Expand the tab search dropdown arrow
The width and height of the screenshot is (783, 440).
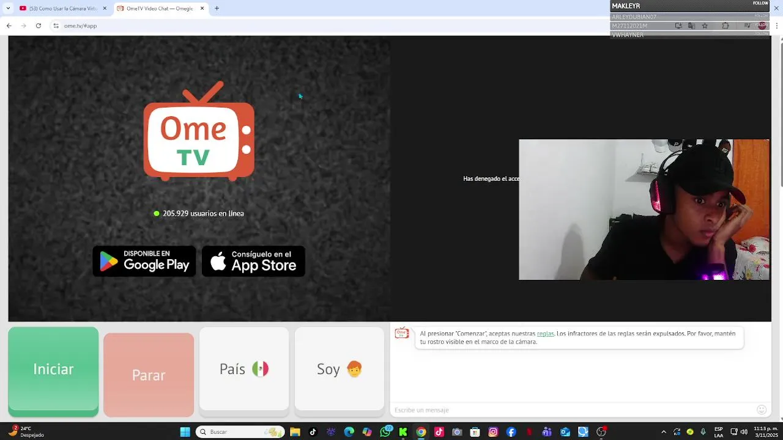8,9
